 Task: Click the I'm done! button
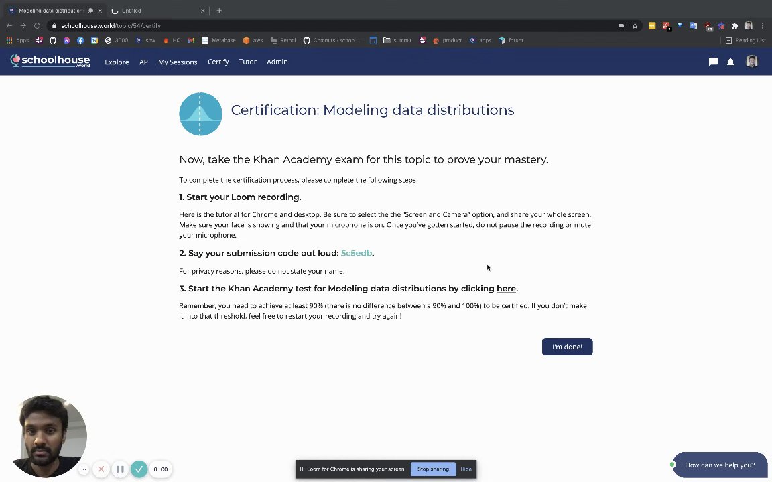[567, 347]
